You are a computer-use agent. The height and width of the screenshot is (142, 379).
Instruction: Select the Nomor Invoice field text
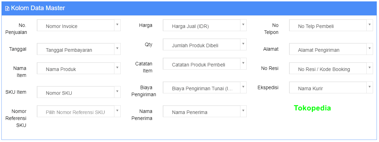click(x=62, y=26)
